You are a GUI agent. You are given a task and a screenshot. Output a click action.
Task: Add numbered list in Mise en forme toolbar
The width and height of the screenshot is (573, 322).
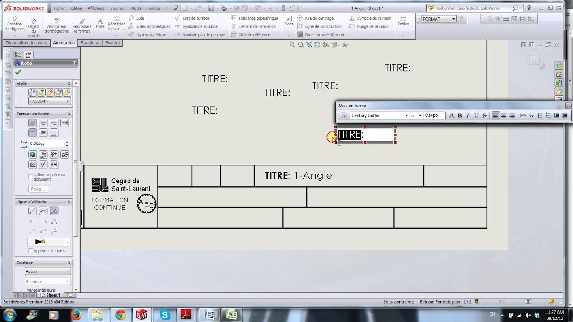click(x=548, y=115)
